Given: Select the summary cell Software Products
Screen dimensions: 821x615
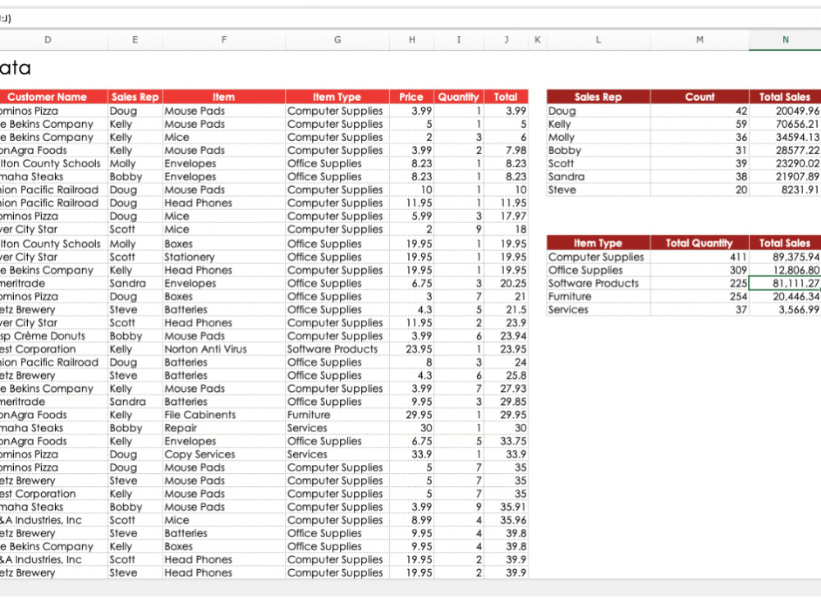Looking at the screenshot, I should pyautogui.click(x=599, y=283).
